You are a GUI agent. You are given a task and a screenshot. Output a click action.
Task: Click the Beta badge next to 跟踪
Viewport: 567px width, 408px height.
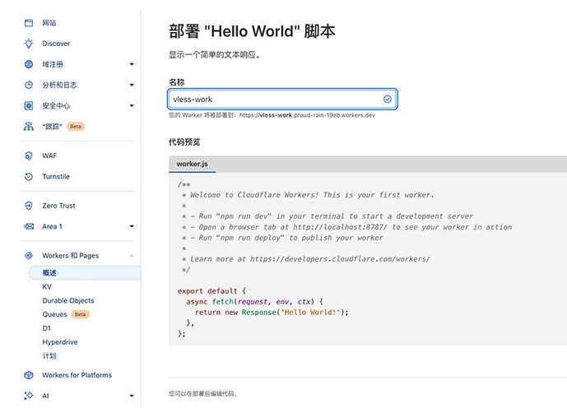point(76,127)
